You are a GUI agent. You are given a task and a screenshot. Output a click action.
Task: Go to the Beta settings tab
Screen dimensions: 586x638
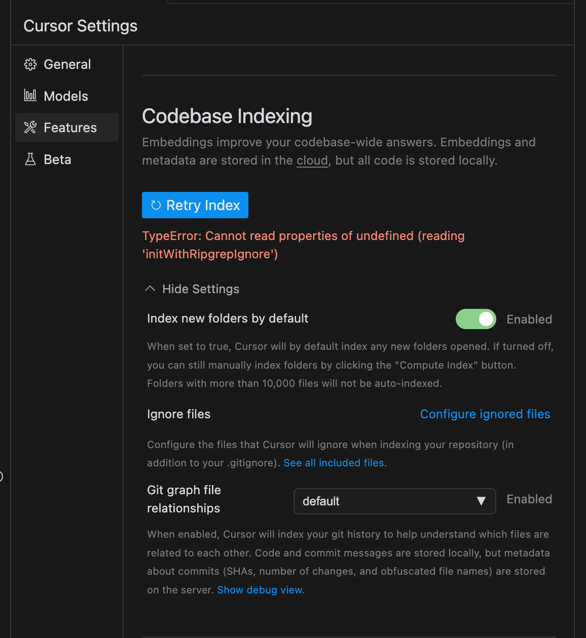57,159
